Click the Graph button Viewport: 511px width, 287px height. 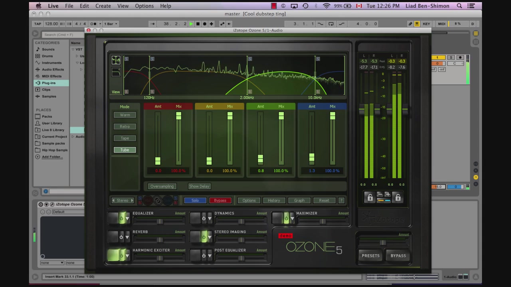point(299,201)
